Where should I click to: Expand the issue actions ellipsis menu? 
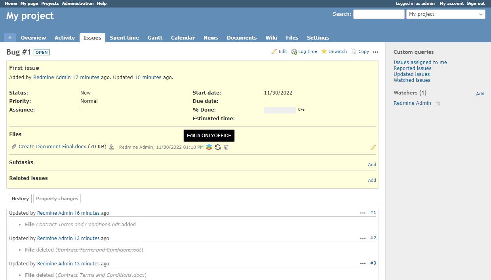tap(376, 52)
